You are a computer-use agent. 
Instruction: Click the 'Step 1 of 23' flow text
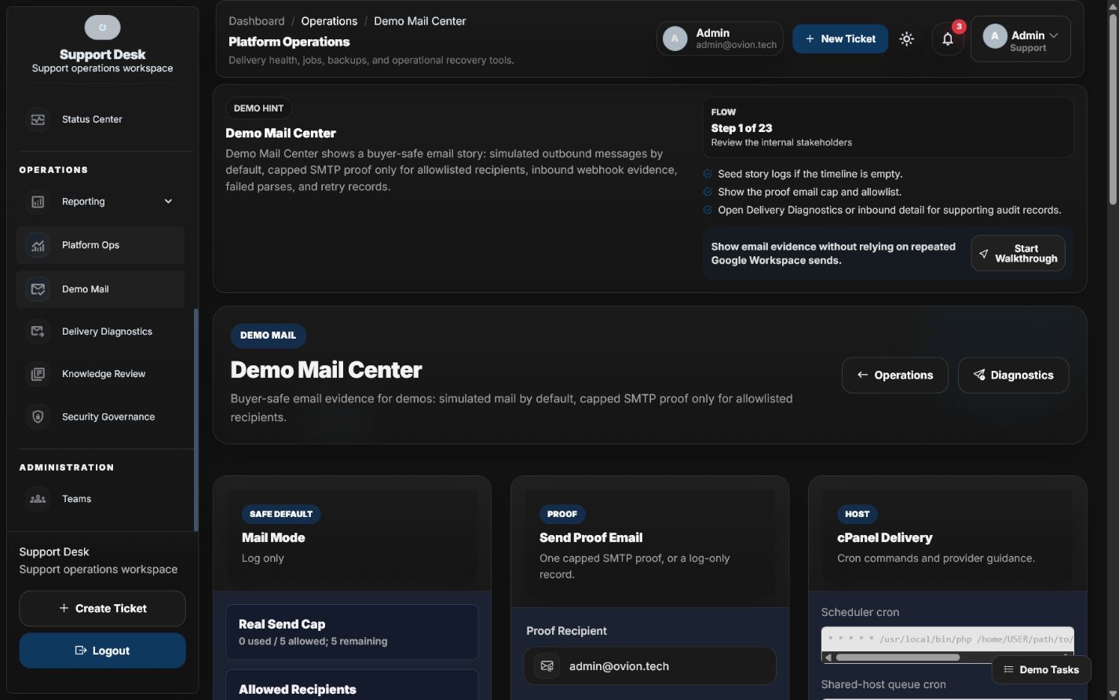[x=741, y=128]
